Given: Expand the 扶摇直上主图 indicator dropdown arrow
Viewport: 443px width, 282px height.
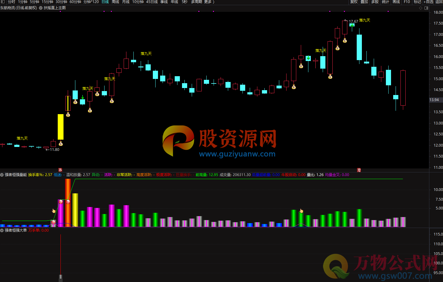Looking at the screenshot, I should pos(41,8).
